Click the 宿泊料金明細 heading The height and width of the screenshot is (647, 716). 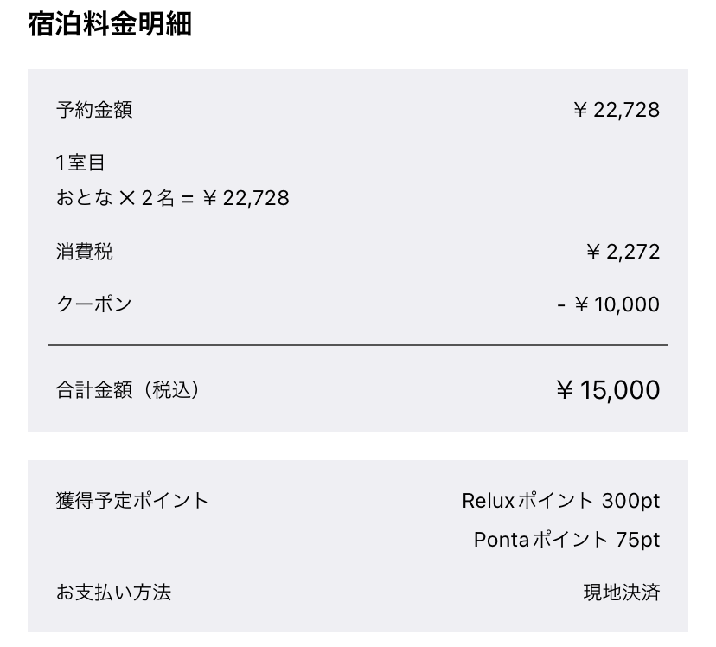[x=110, y=23]
